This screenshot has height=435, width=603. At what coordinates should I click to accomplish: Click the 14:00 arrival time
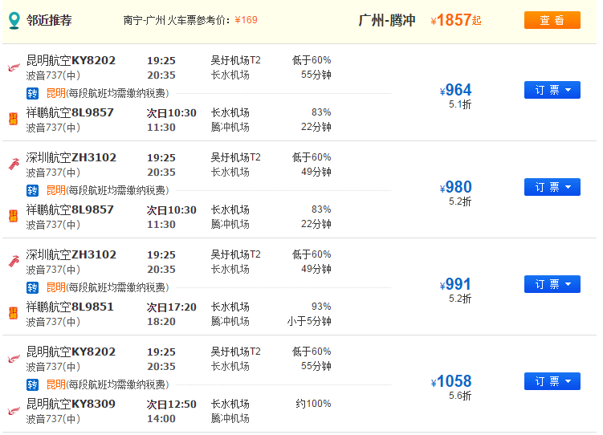pos(161,419)
